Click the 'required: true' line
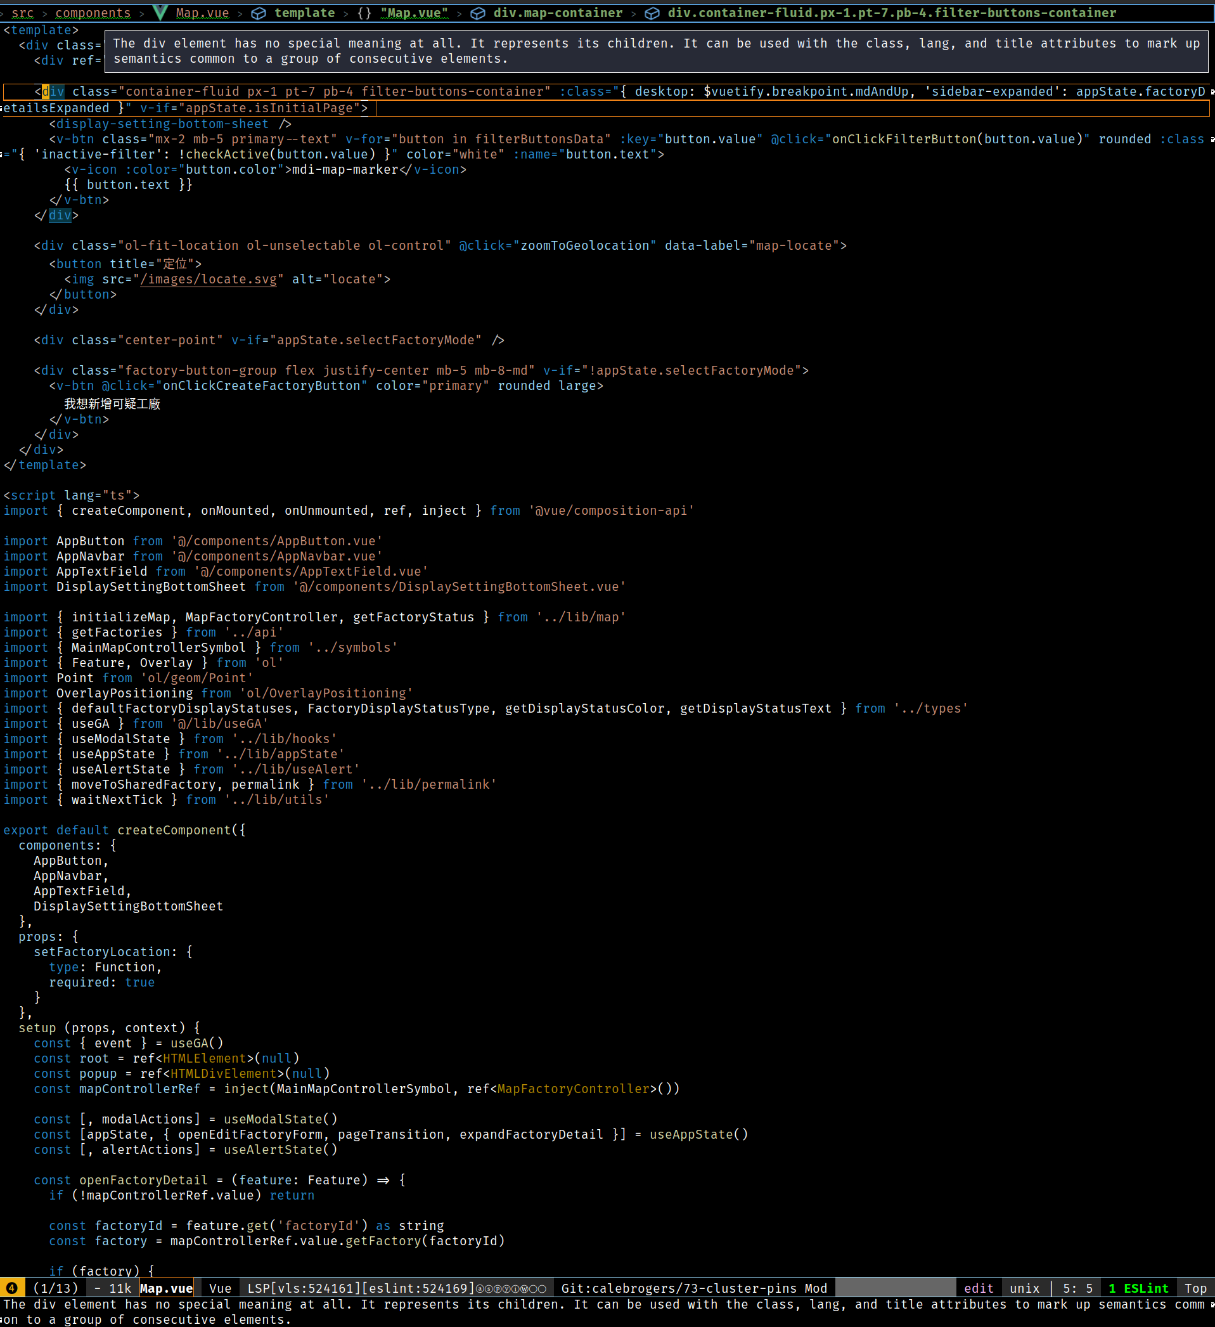The width and height of the screenshot is (1215, 1327). tap(102, 982)
